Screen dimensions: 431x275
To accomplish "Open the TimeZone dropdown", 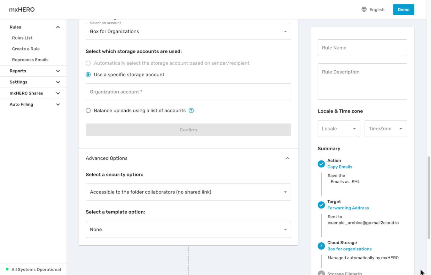I will [x=386, y=129].
